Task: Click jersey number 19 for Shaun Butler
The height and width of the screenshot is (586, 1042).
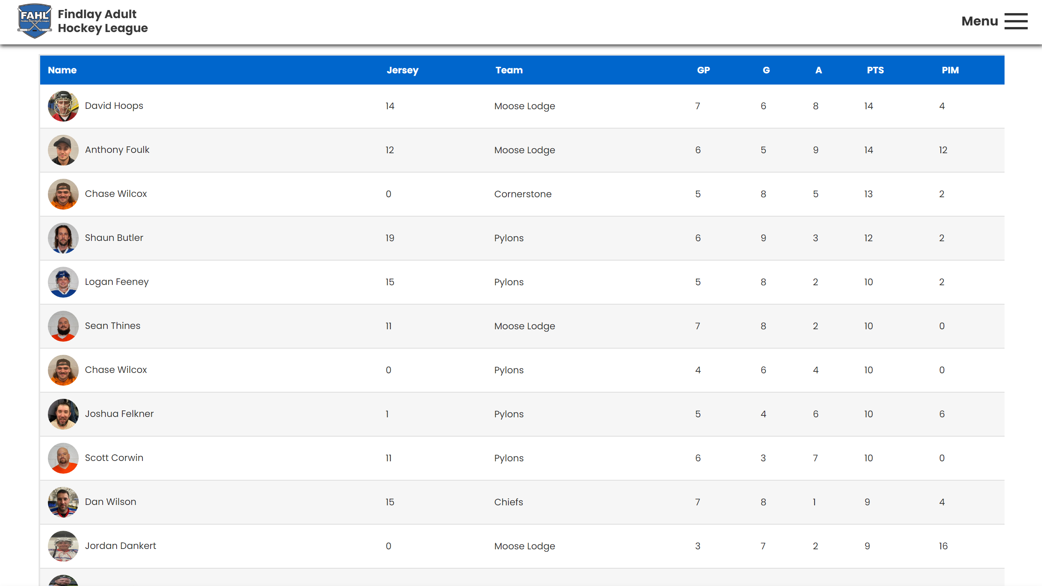Action: click(x=390, y=238)
